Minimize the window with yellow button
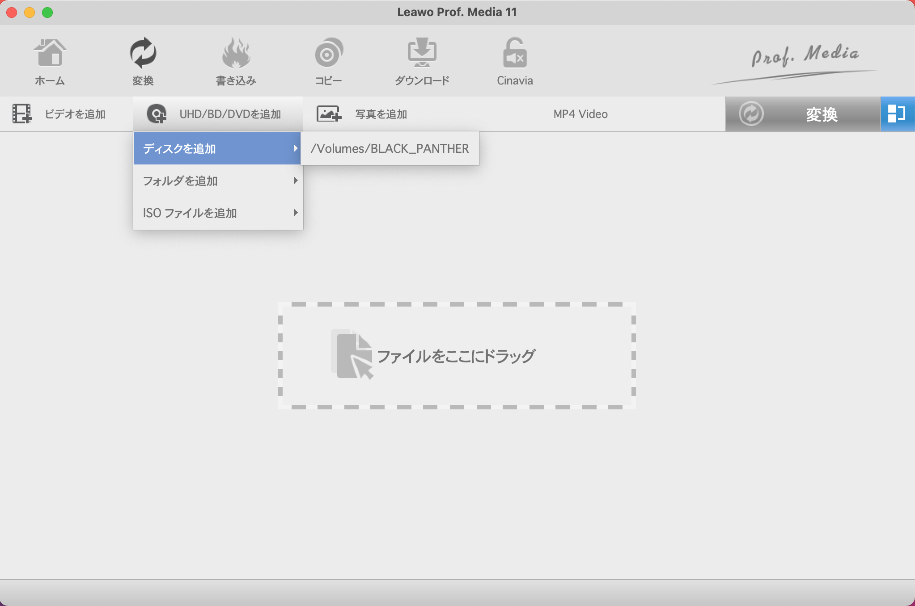 (30, 13)
